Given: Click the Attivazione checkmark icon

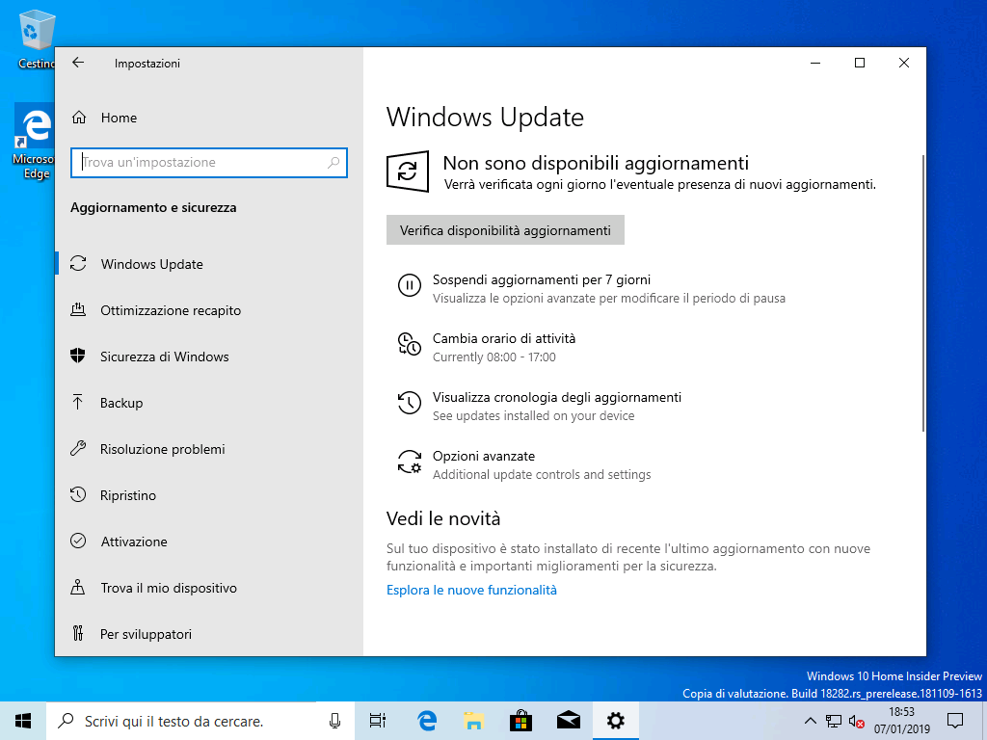Looking at the screenshot, I should tap(78, 542).
